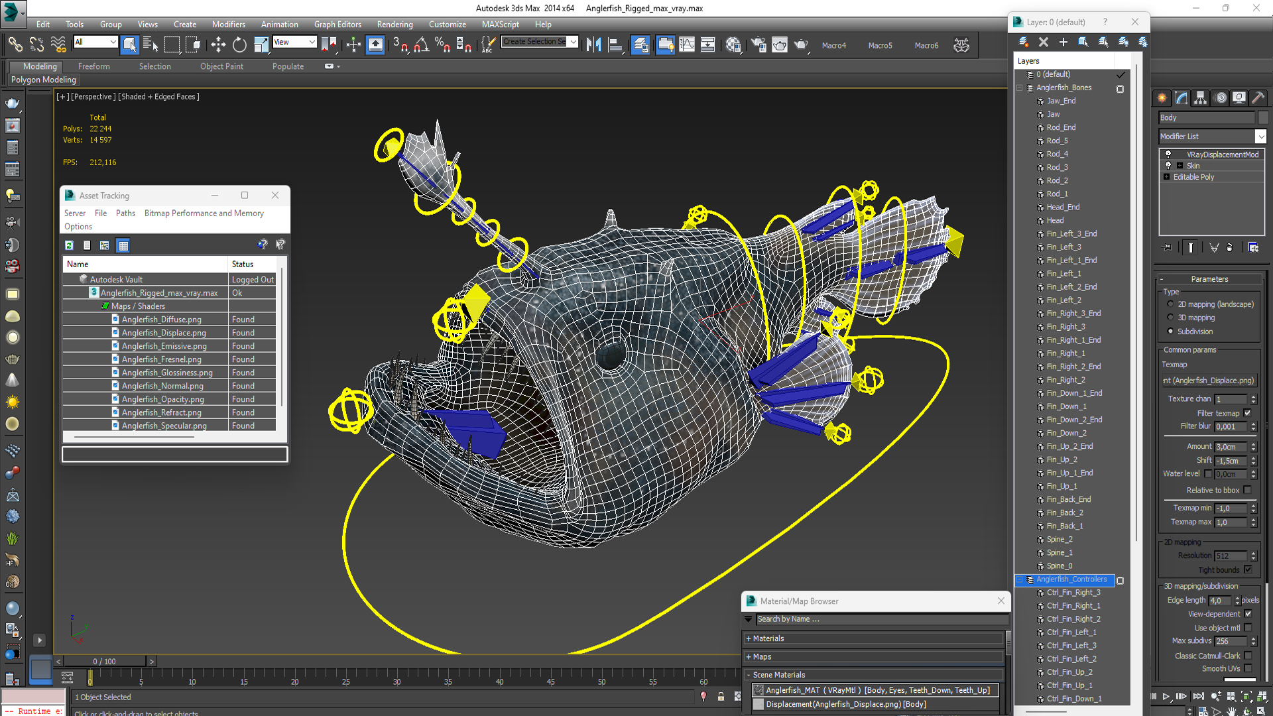This screenshot has width=1273, height=716.
Task: Expand the Editable Poly entry
Action: (x=1166, y=177)
